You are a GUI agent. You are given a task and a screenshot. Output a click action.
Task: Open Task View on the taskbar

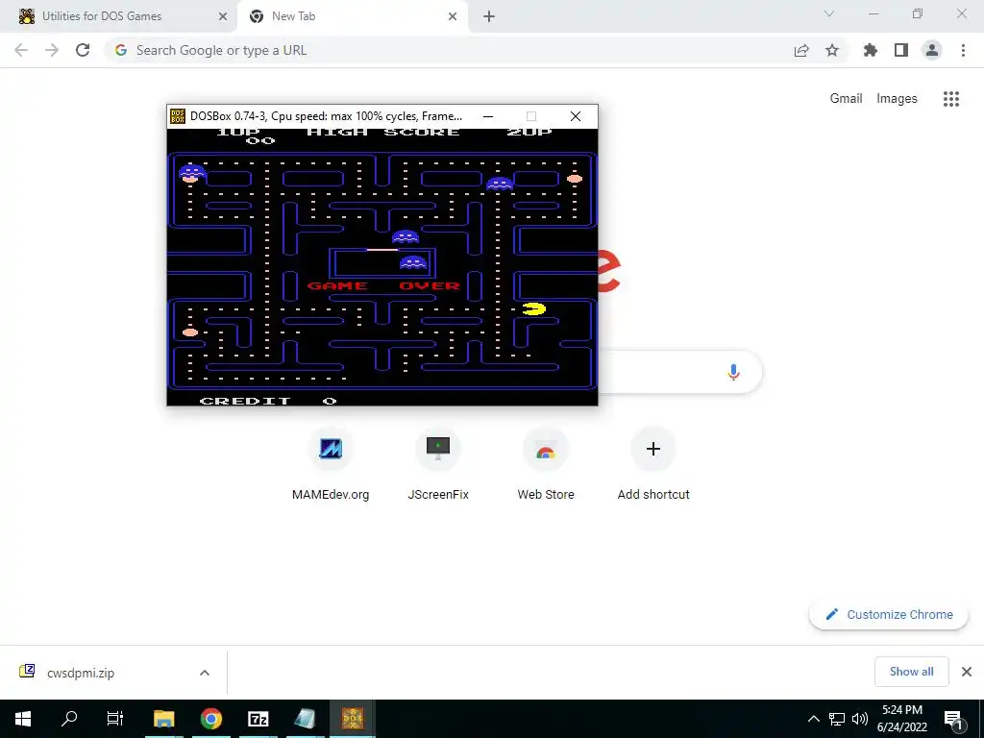coord(115,719)
